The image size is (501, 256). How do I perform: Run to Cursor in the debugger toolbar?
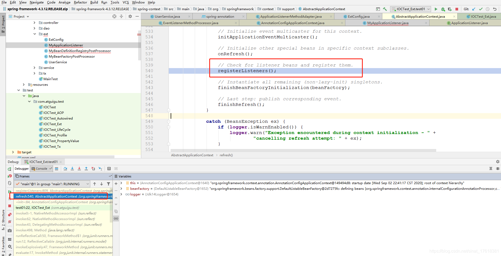(100, 169)
